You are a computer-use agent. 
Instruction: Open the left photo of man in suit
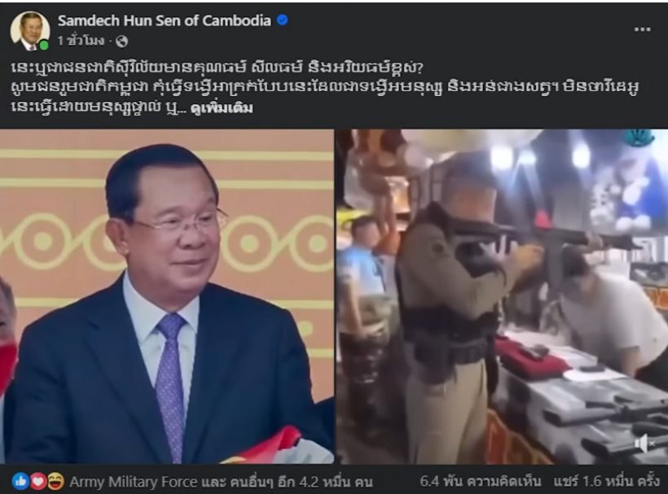pyautogui.click(x=166, y=296)
